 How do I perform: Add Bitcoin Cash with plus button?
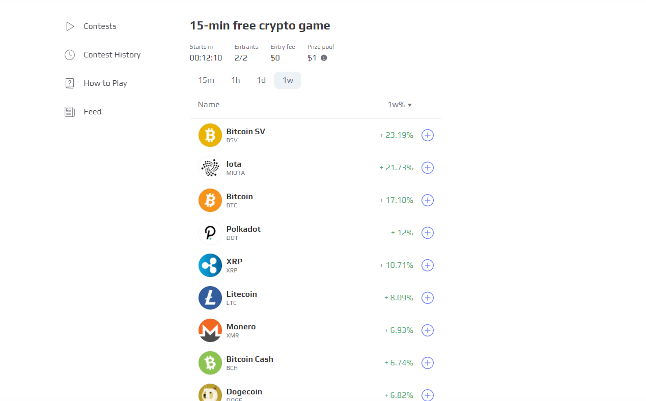tap(428, 363)
